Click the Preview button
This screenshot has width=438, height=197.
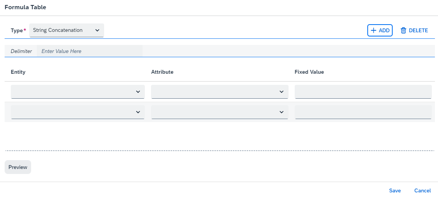(18, 167)
